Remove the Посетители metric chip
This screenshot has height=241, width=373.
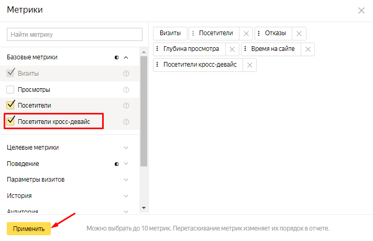(x=246, y=34)
